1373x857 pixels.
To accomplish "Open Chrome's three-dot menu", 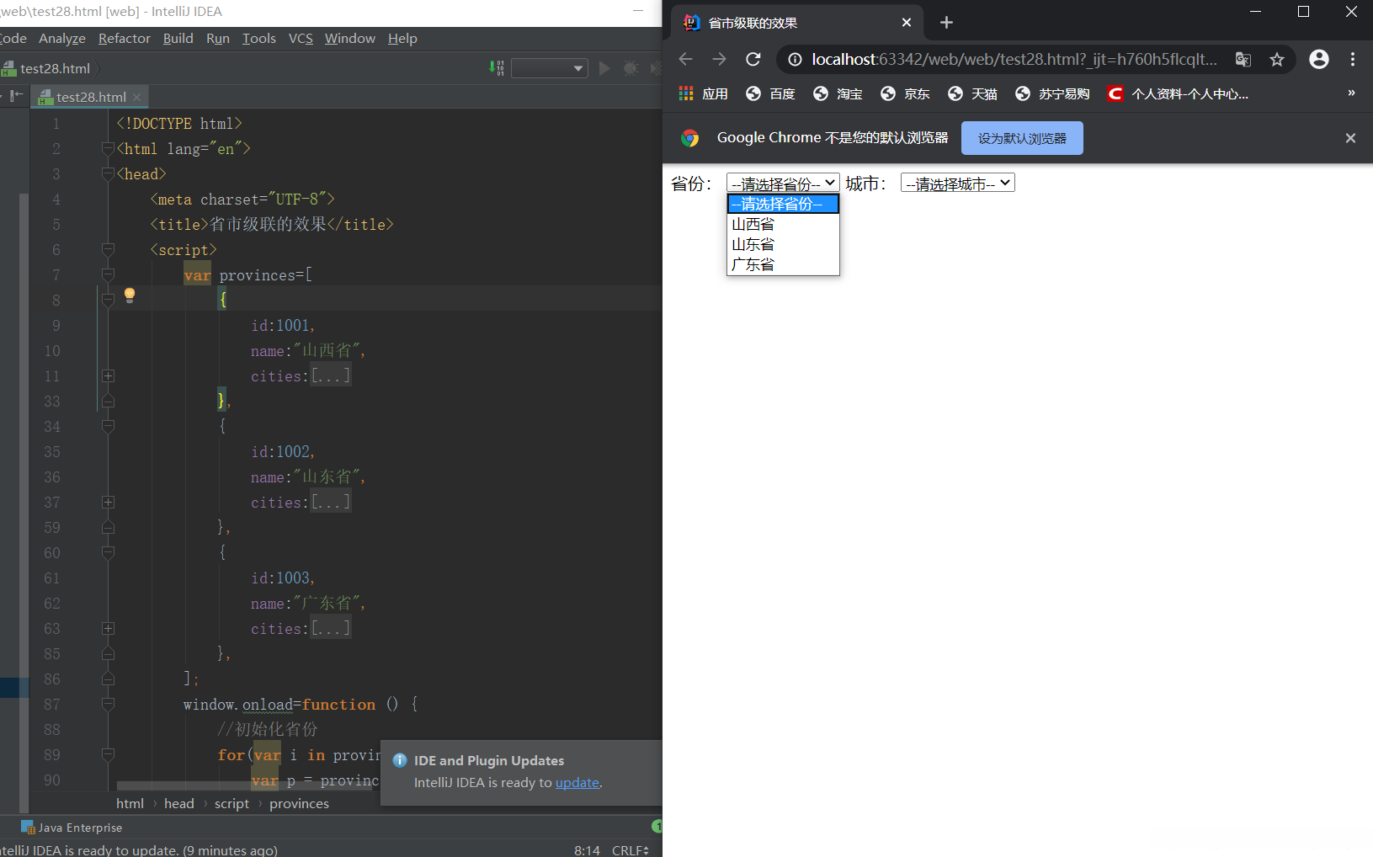I will click(x=1353, y=59).
